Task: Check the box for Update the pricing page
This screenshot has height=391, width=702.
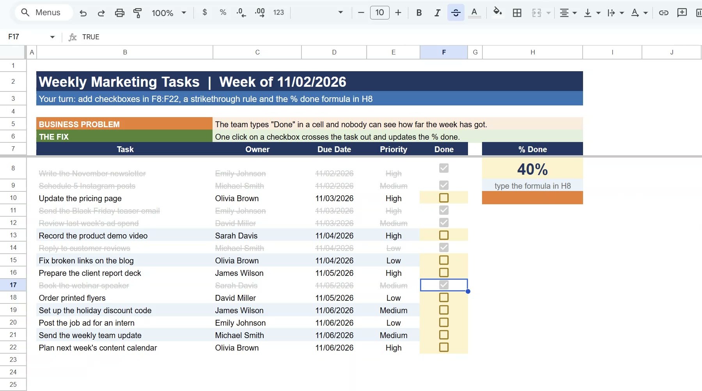Action: (x=444, y=198)
